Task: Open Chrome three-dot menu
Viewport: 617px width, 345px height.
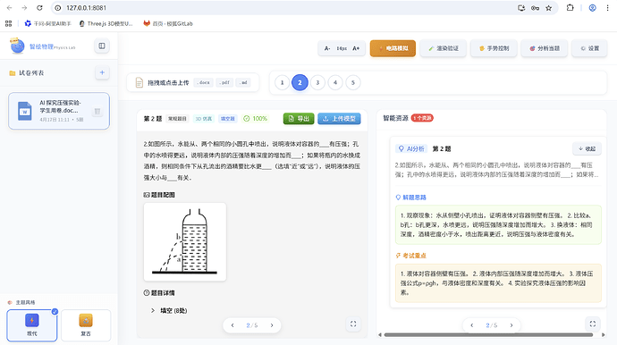Action: tap(607, 8)
